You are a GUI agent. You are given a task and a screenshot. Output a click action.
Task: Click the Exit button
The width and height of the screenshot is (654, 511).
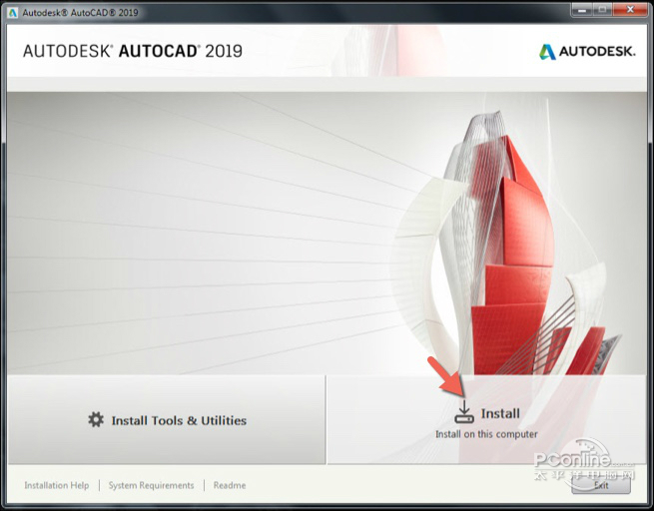(601, 485)
